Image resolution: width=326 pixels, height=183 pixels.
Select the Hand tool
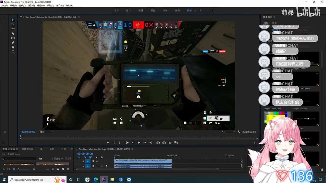click(13, 47)
